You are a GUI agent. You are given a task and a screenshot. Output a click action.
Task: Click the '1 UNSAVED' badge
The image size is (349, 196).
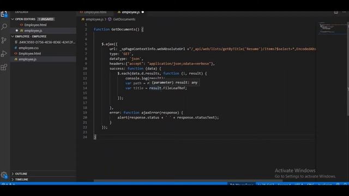[x=46, y=19]
